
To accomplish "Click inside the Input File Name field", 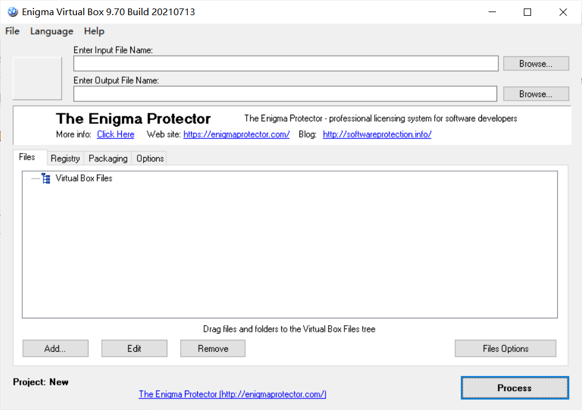I will click(x=285, y=63).
